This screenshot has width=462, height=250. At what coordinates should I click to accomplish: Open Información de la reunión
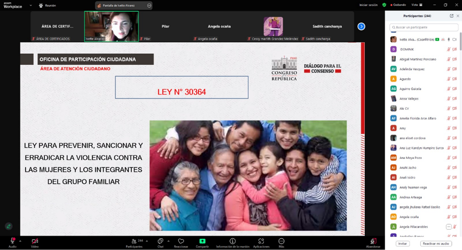(233, 243)
